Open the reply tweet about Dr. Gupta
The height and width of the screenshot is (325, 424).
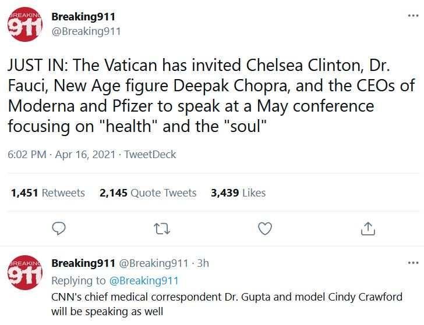point(227,304)
